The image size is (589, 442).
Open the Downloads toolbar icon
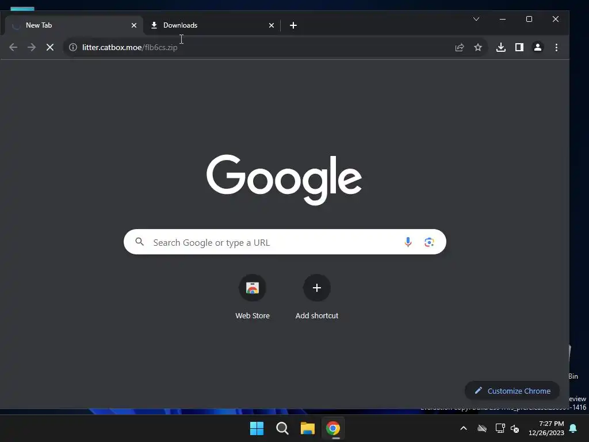tap(501, 47)
